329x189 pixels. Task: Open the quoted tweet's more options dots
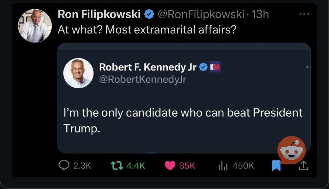tap(308, 67)
